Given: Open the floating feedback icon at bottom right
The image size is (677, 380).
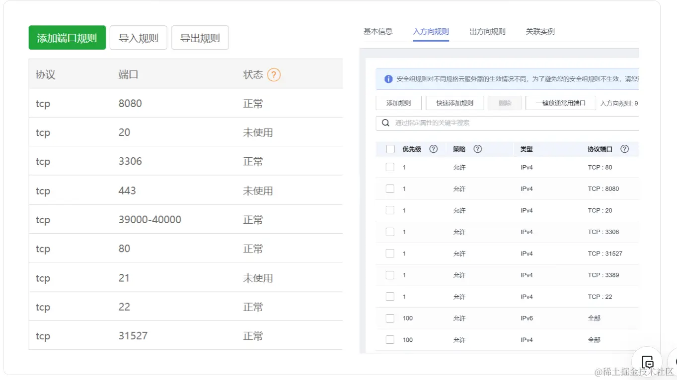Looking at the screenshot, I should click(647, 361).
